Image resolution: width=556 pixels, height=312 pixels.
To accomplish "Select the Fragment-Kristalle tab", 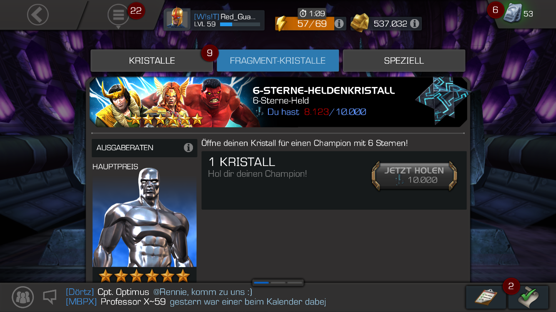I will (x=278, y=61).
